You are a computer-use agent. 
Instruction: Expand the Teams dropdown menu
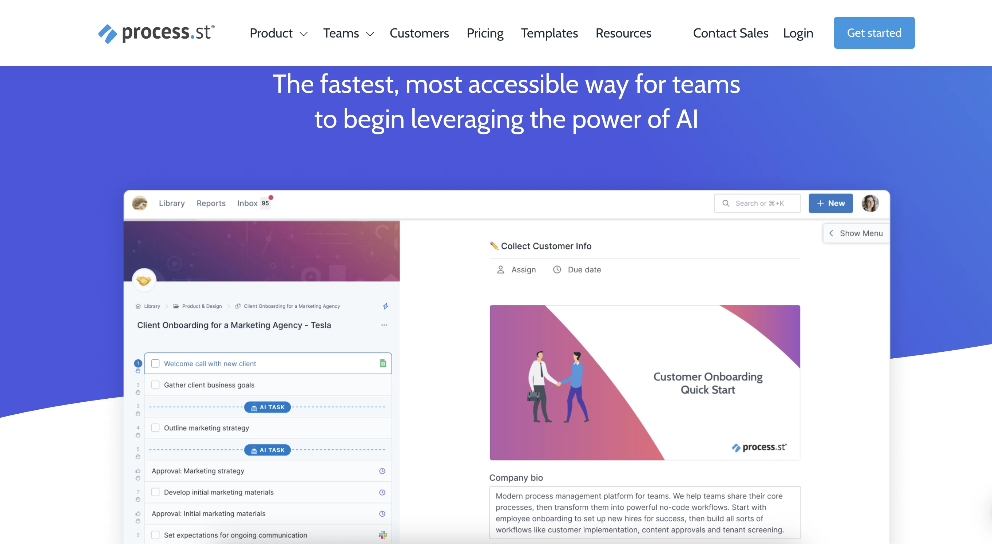[x=348, y=32]
